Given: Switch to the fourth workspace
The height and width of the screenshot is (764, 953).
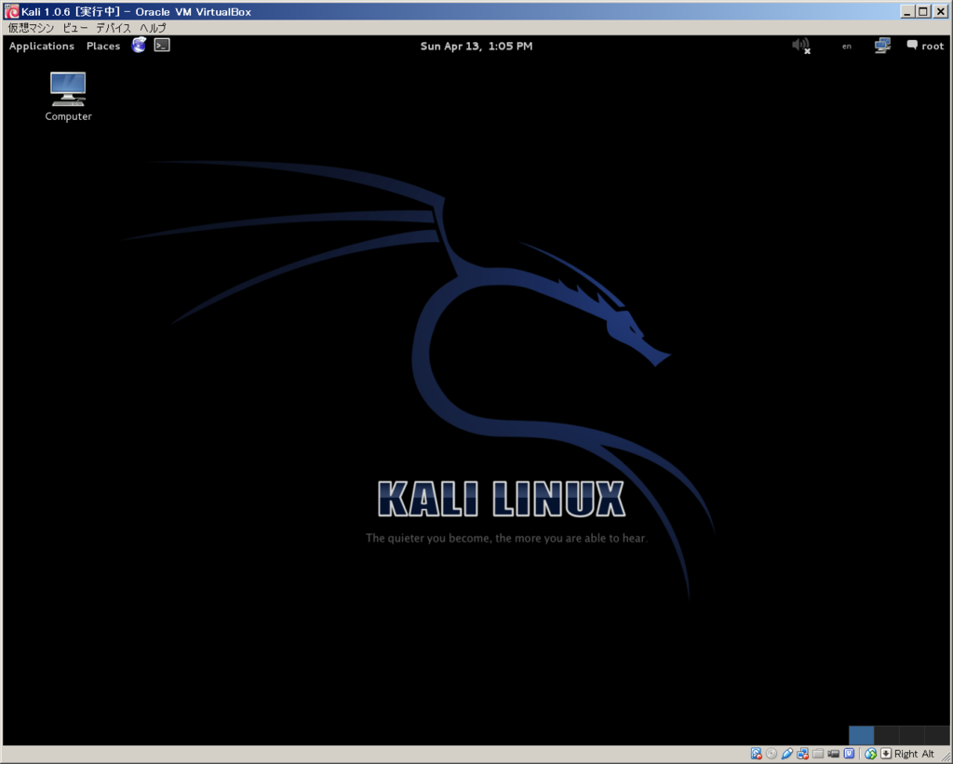Looking at the screenshot, I should pyautogui.click(x=936, y=735).
